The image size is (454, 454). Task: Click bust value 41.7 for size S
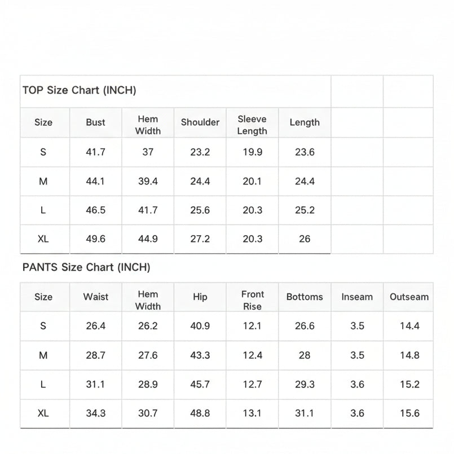coord(95,152)
